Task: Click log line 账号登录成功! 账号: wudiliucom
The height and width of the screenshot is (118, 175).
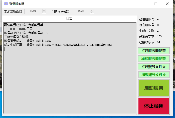Action: (27, 41)
